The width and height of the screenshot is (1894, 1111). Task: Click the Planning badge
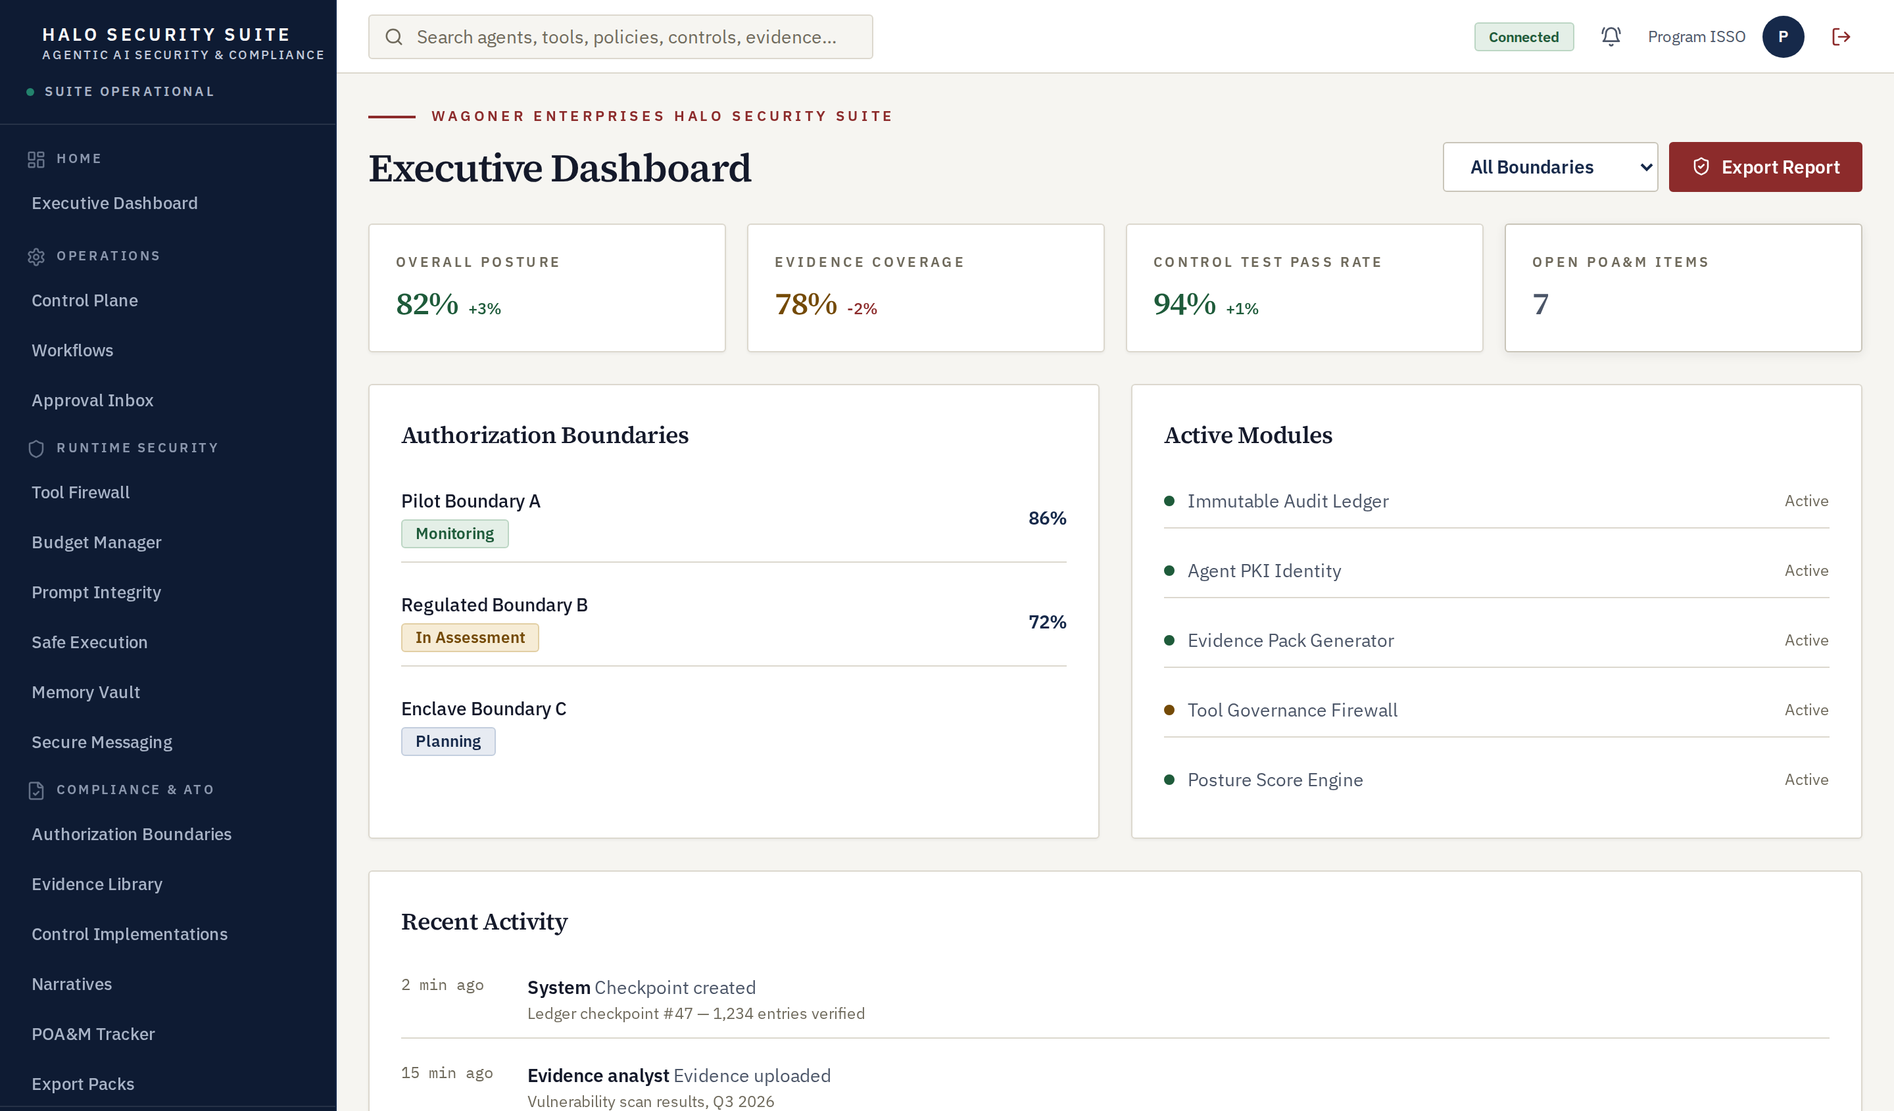tap(448, 742)
